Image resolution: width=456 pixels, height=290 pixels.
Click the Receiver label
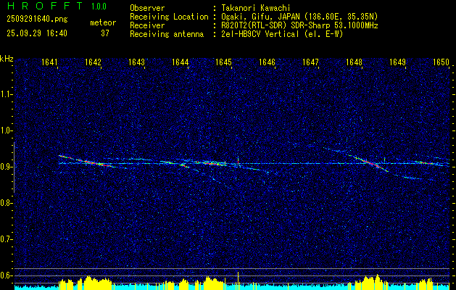[x=147, y=25]
